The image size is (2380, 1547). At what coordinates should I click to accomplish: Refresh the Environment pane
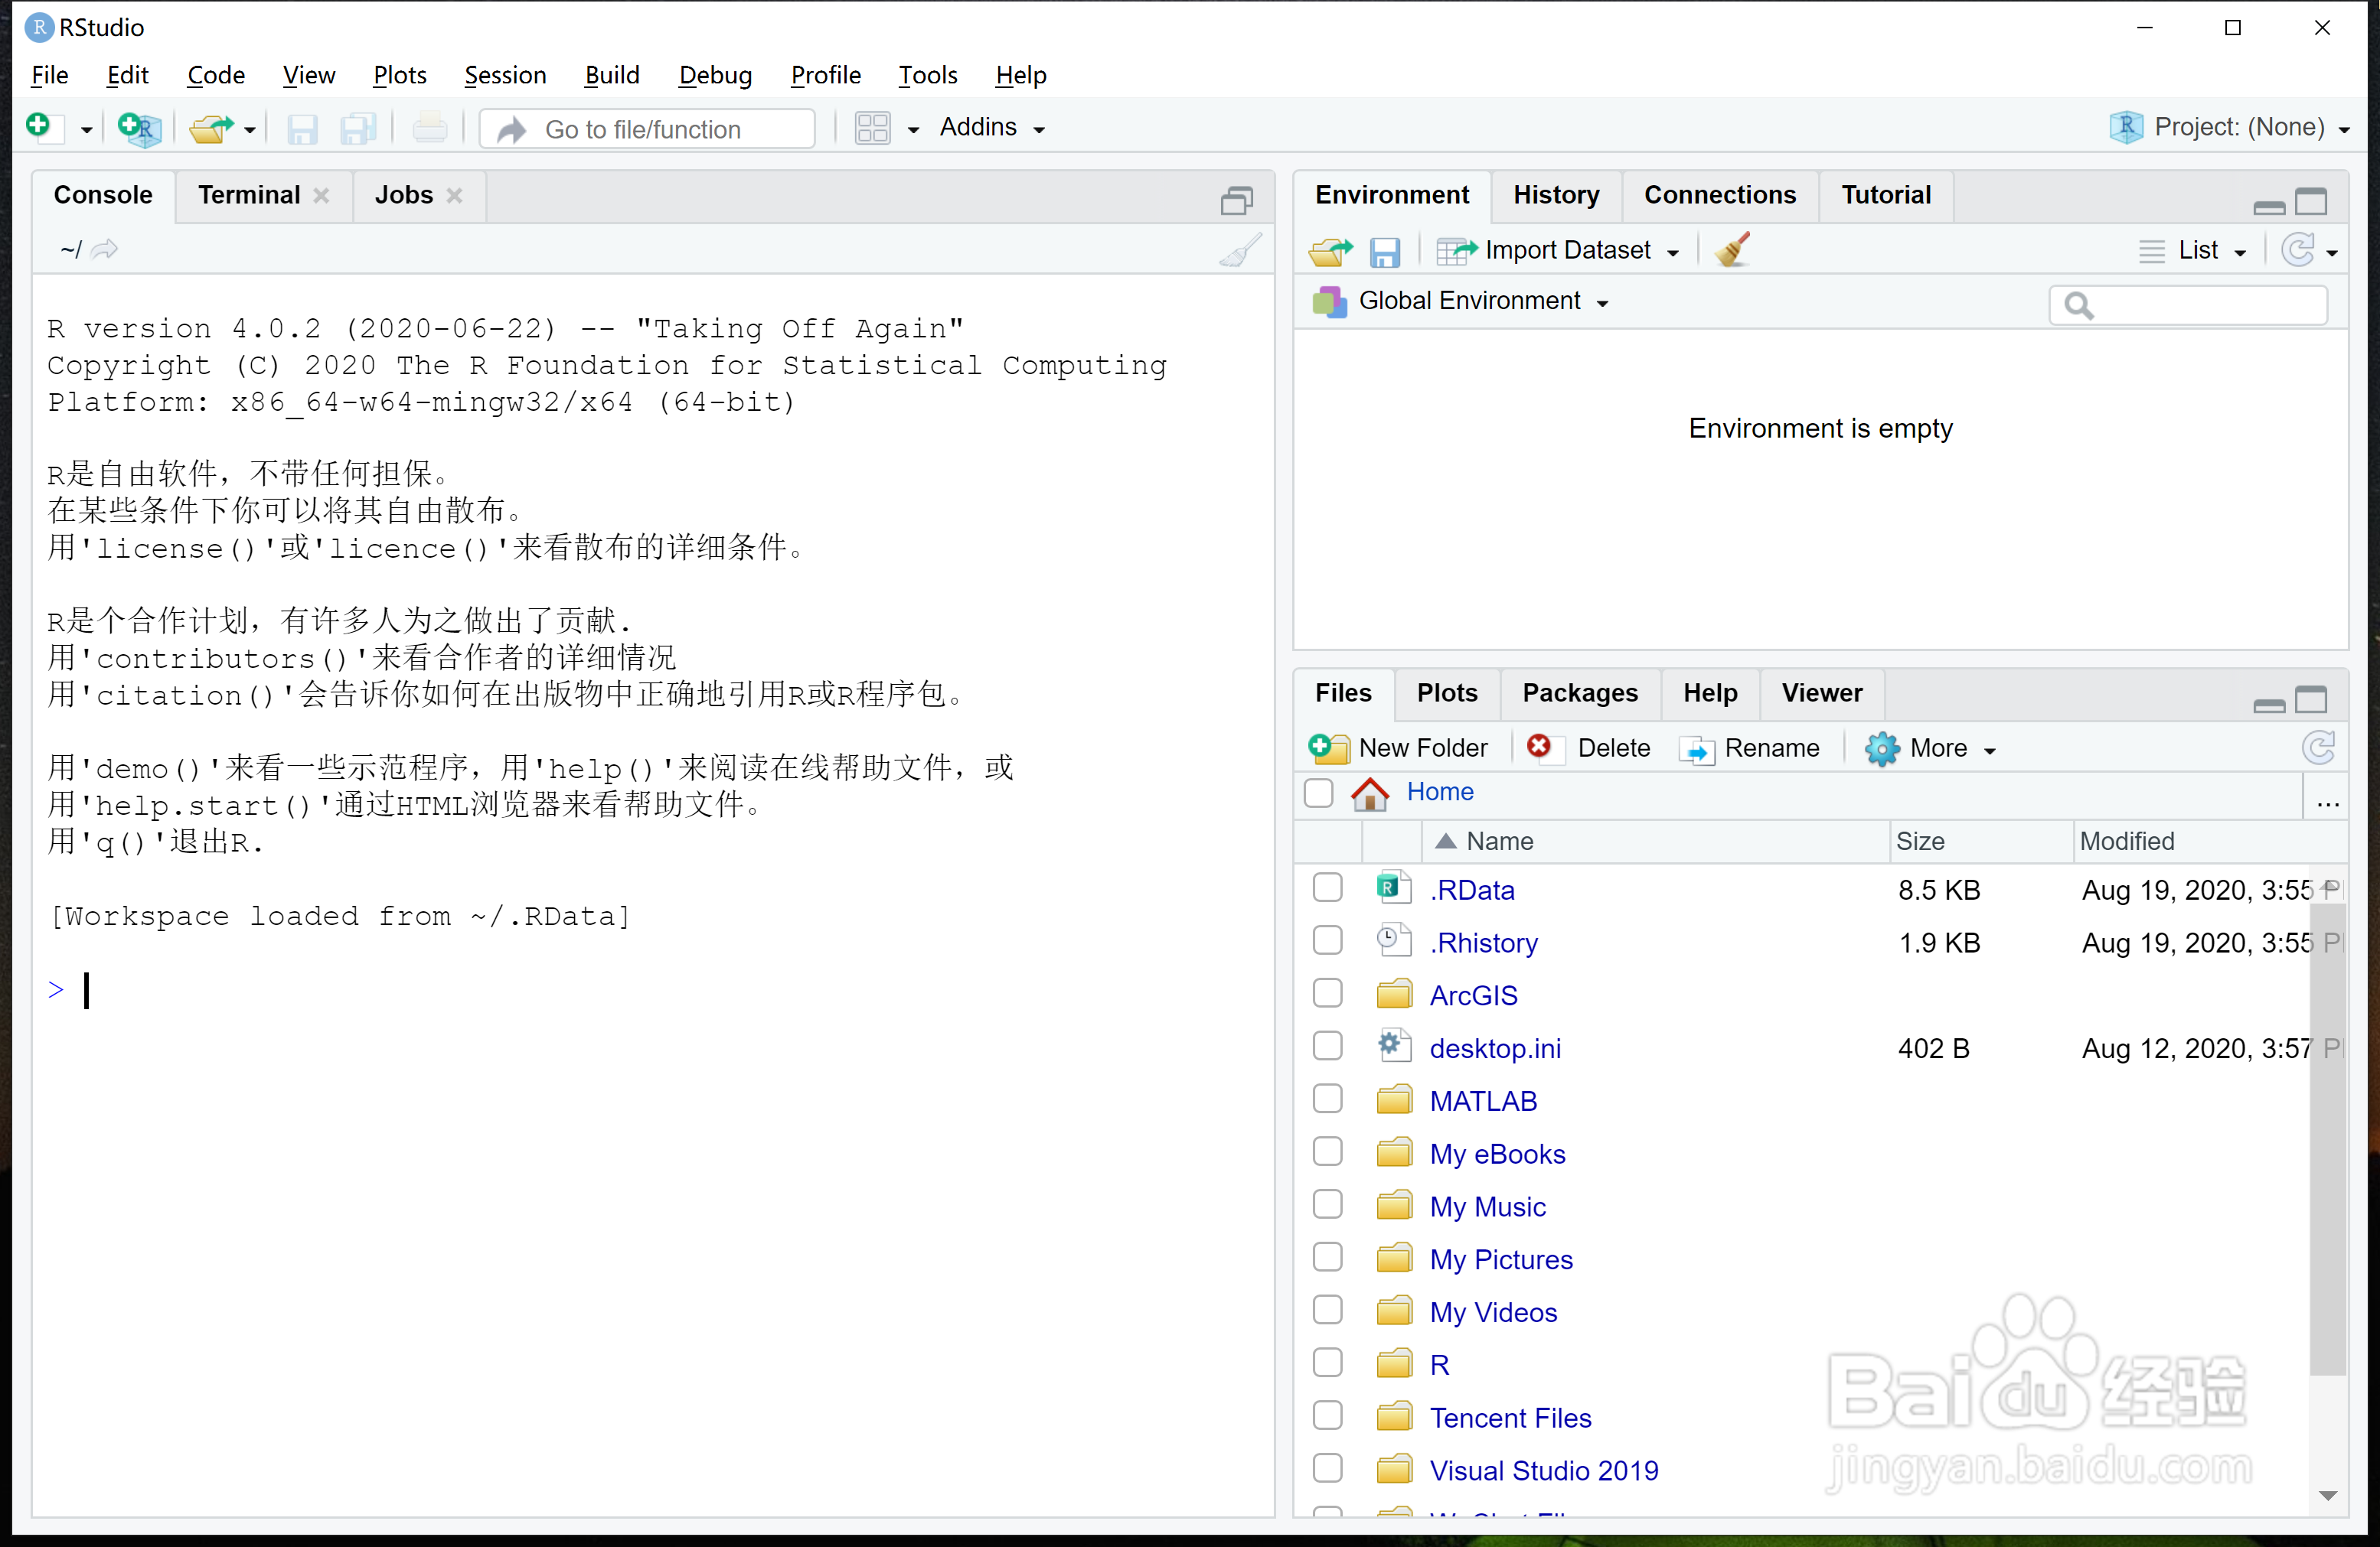point(2299,250)
